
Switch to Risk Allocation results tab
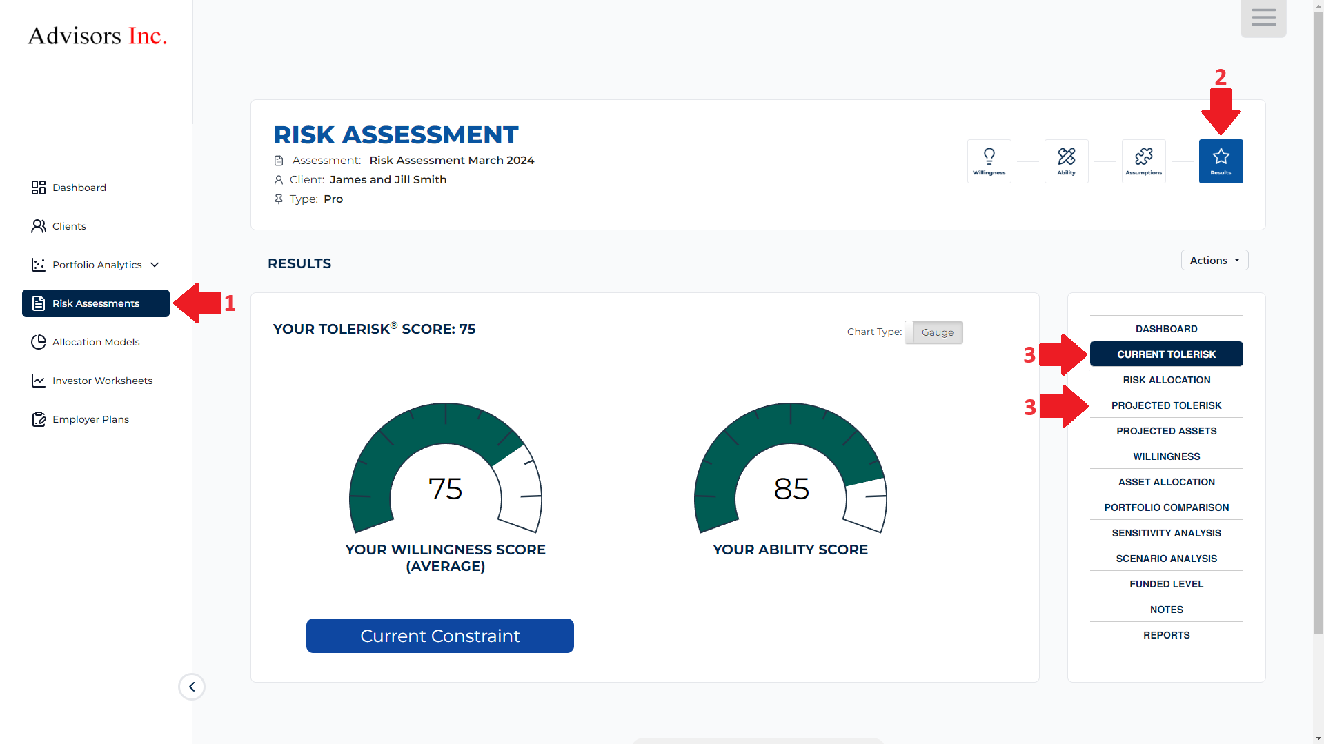point(1166,380)
